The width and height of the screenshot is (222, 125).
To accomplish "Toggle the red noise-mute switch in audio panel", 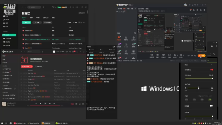I will [211, 70].
